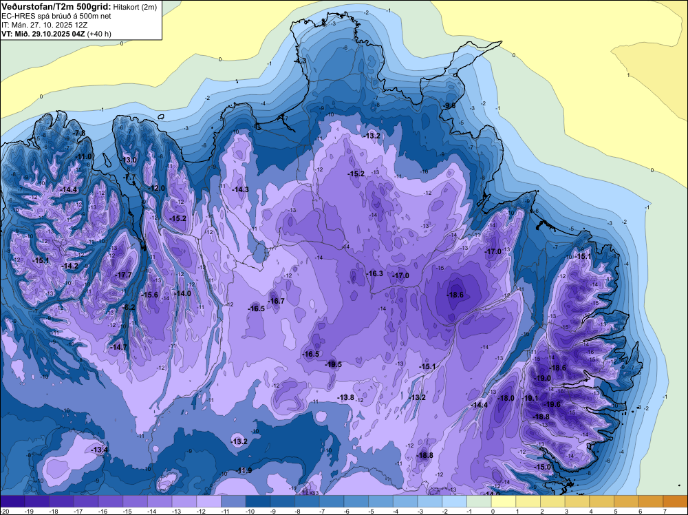Screen dimensions: 688x515
Task: Select the -15.0 temperature label
Action: click(542, 467)
